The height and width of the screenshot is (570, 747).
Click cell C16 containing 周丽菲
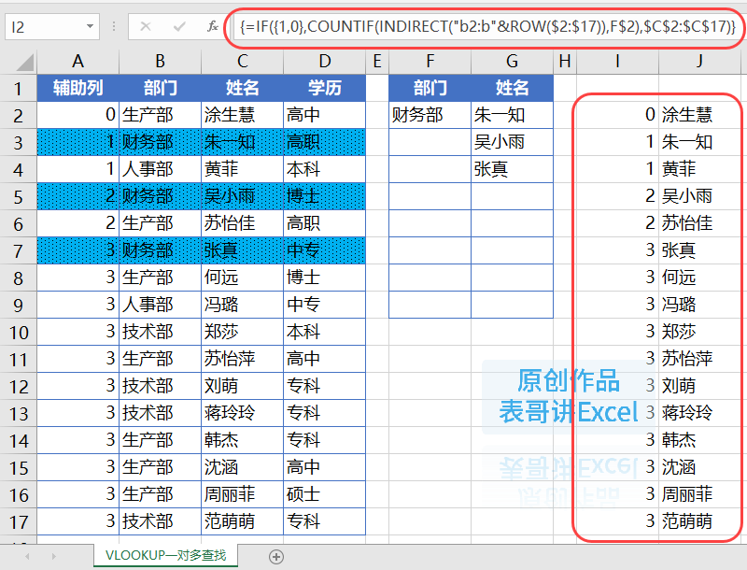[x=243, y=494]
